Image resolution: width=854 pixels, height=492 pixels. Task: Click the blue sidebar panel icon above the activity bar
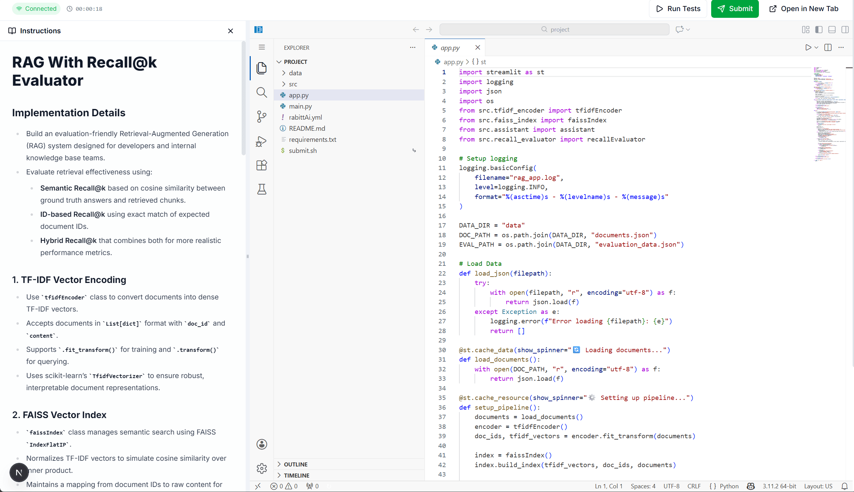point(258,30)
